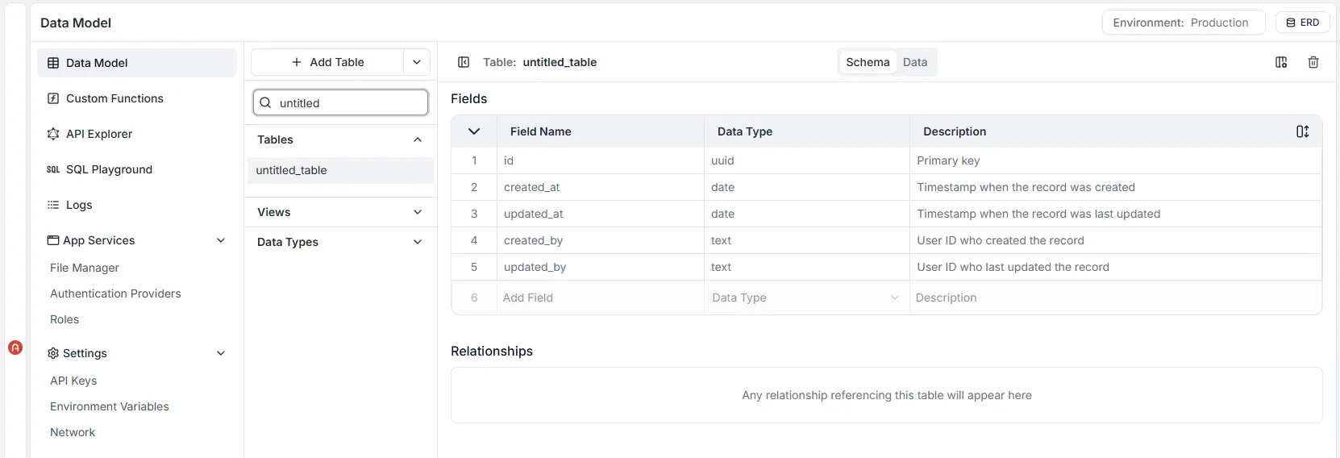Open SQL Playground from the sidebar
1340x458 pixels.
pos(108,169)
